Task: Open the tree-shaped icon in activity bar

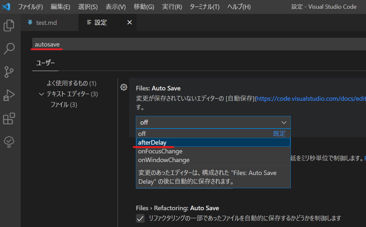Action: 9,142
